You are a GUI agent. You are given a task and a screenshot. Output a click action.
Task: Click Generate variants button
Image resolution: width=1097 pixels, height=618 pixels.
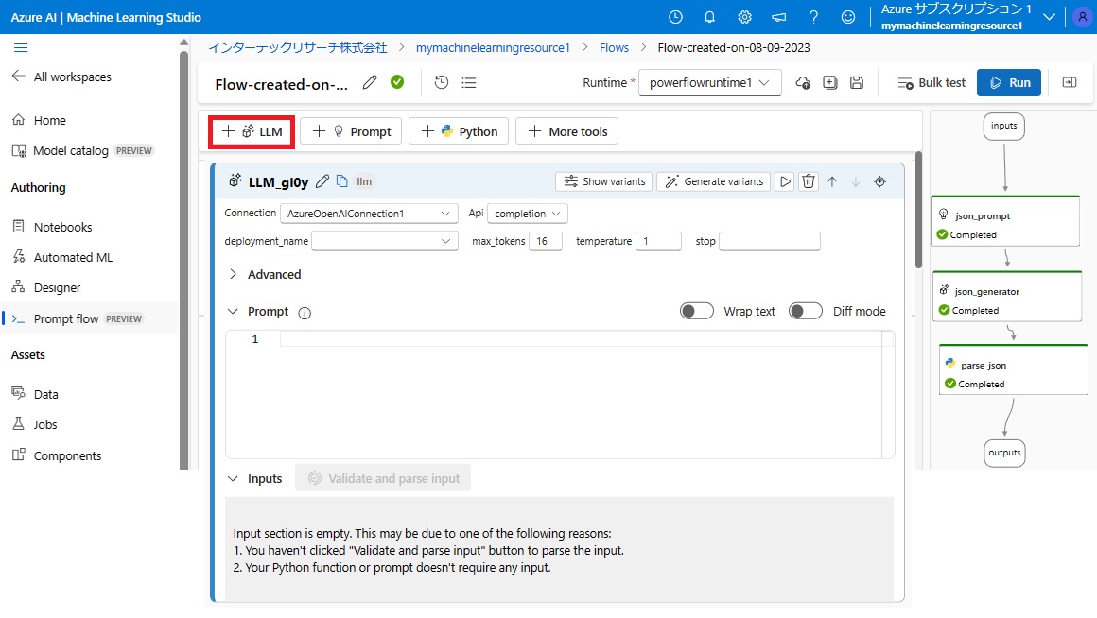714,181
